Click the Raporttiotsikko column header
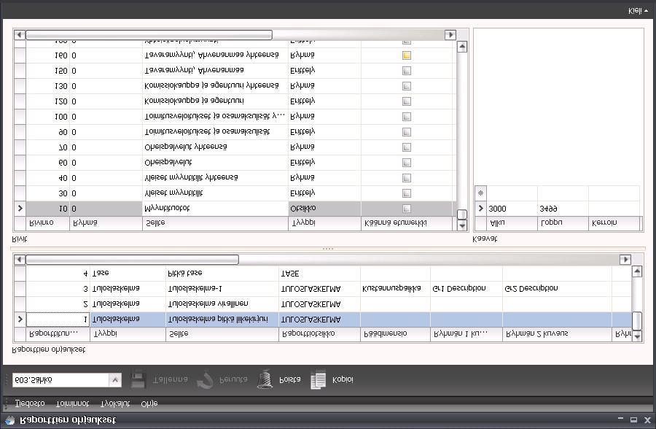Image resolution: width=656 pixels, height=429 pixels. [319, 334]
